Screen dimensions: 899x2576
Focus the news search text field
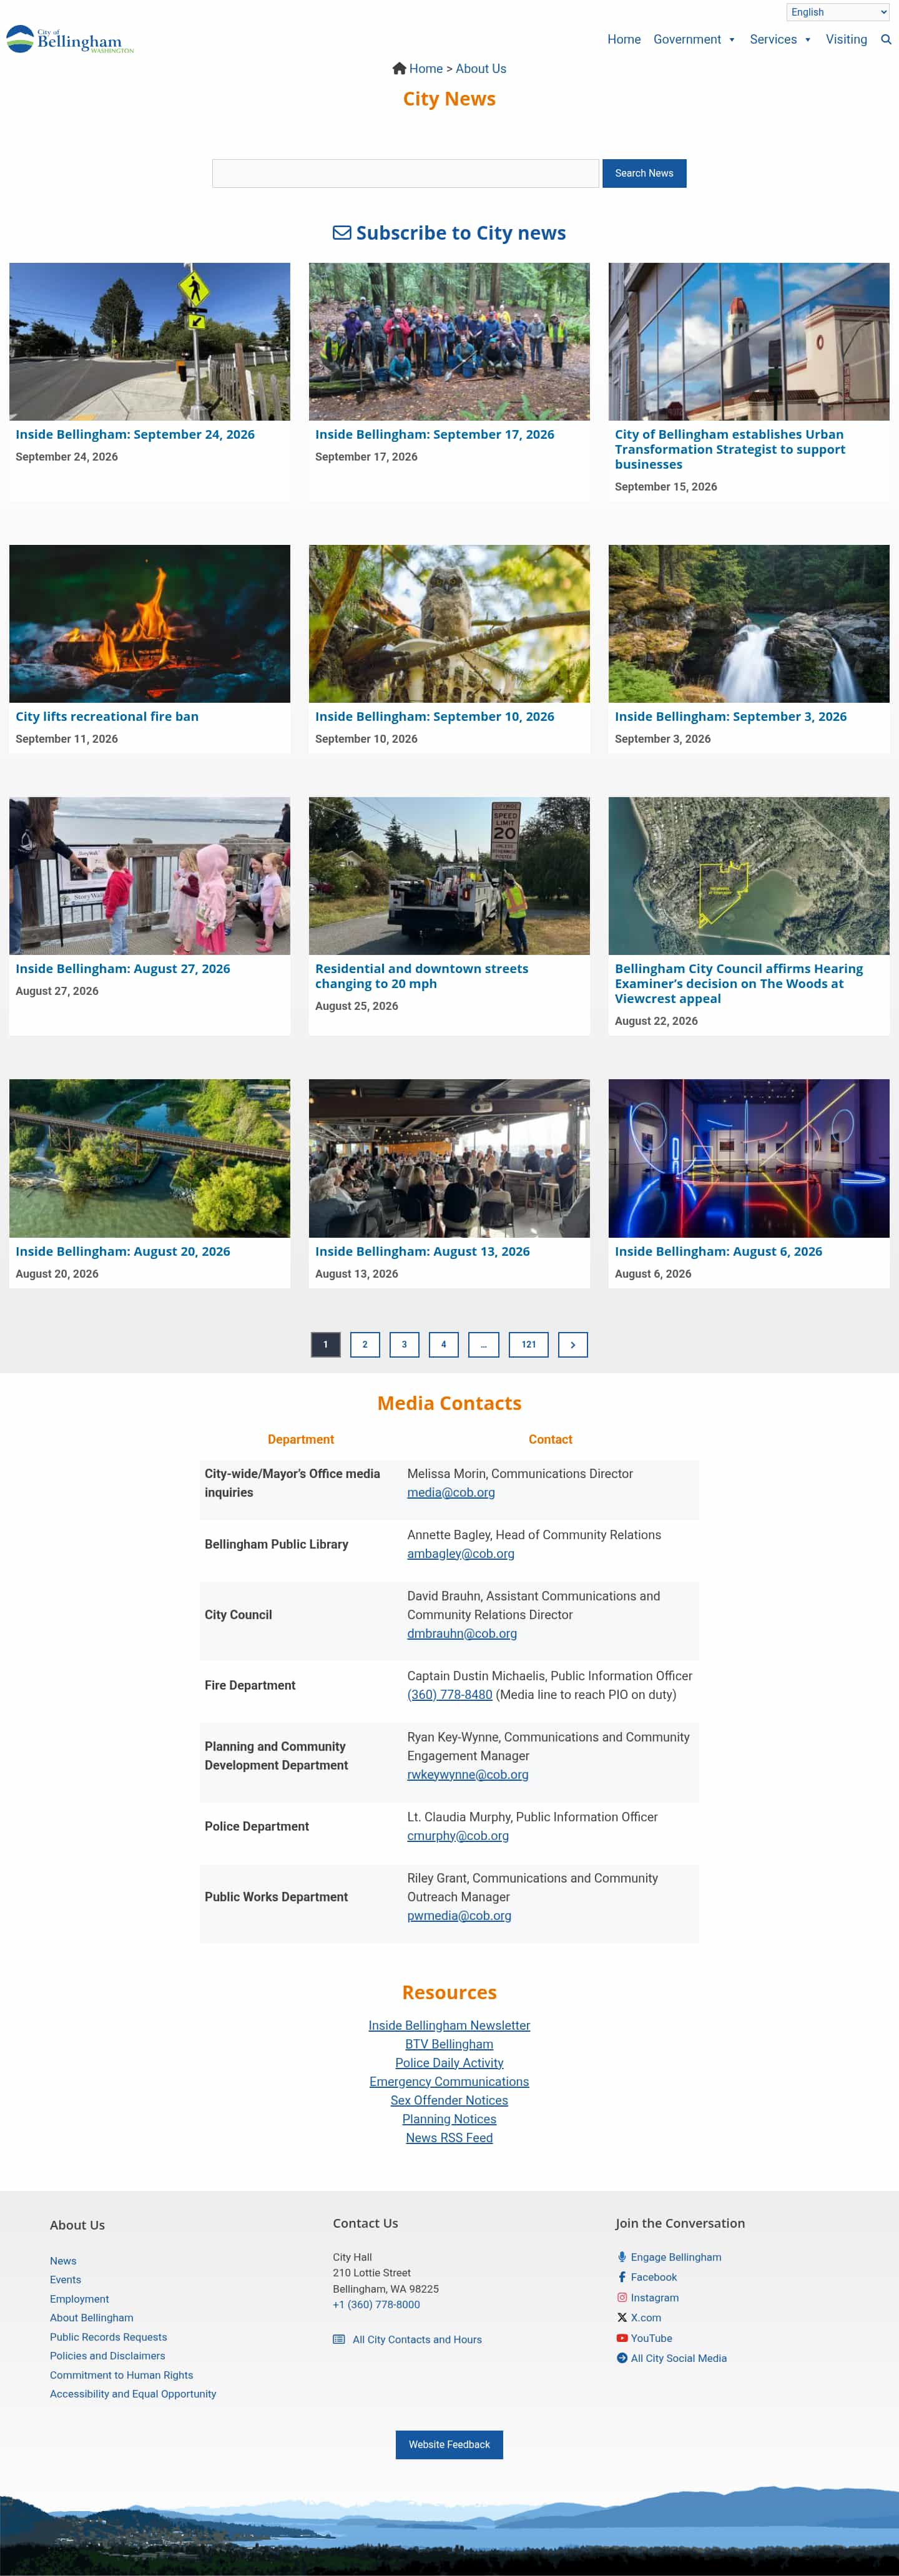click(405, 173)
